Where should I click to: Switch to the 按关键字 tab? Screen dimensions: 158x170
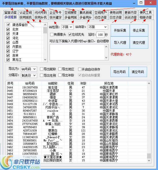55,17
